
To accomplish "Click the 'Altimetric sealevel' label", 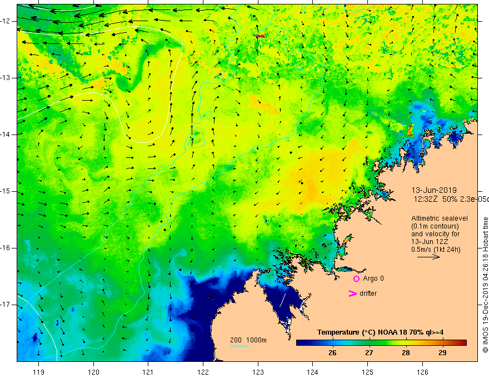I will [x=440, y=218].
